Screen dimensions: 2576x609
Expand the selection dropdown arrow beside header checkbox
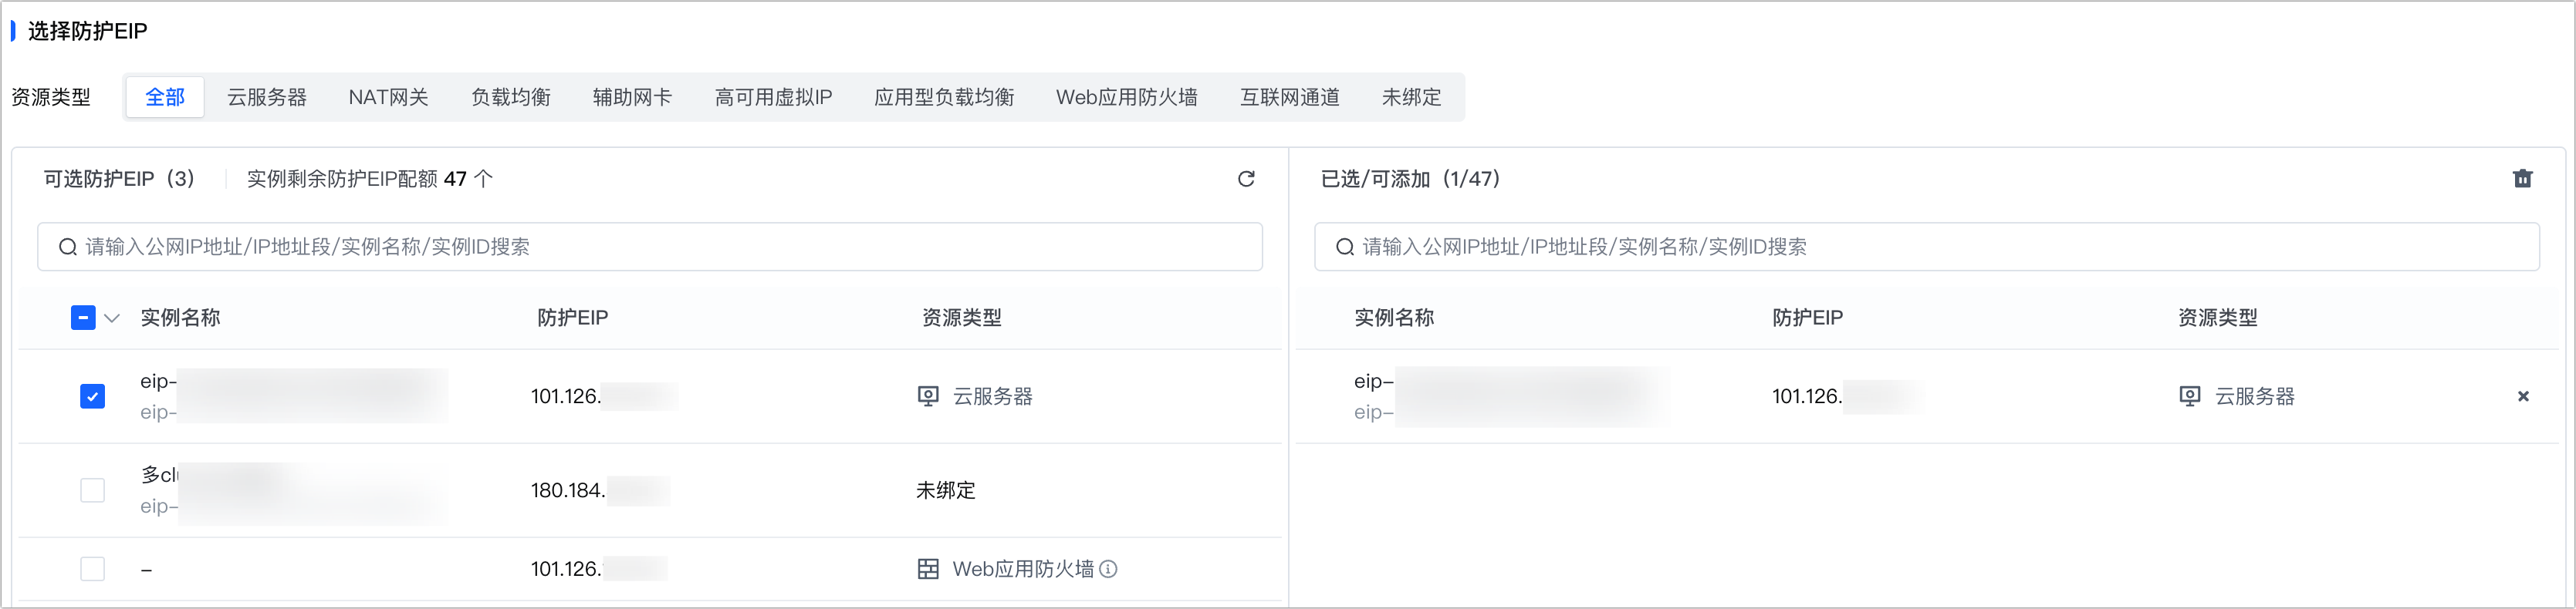click(112, 318)
